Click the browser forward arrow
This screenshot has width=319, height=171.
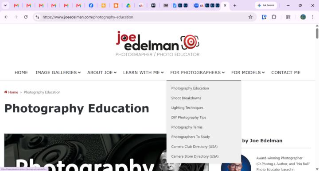coord(16,17)
